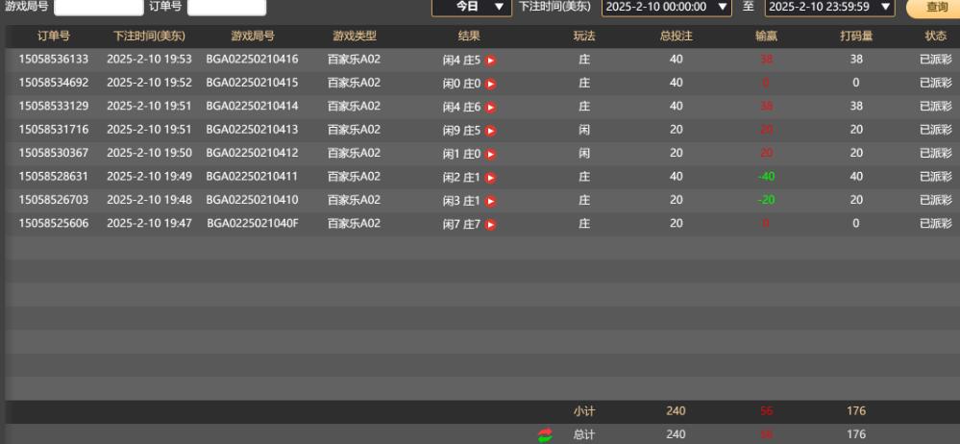Play replay for round BGA02250210413
Screen dimensions: 960x444
[490, 131]
